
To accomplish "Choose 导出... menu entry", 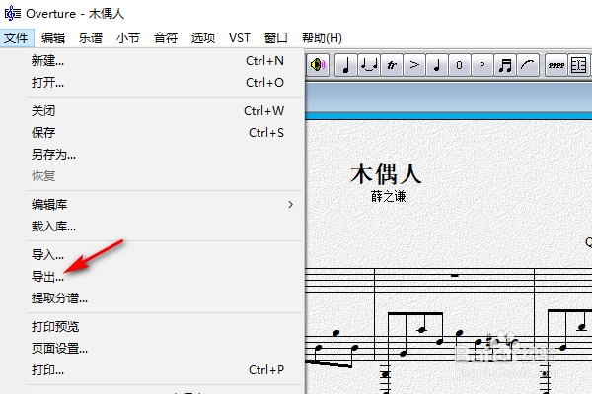I will (x=166, y=277).
